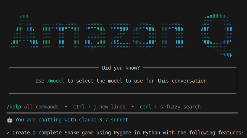The image size is (247, 138).
Task: Click 'You are chatting with claude-3.7-sonnet' line
Action: point(71,120)
